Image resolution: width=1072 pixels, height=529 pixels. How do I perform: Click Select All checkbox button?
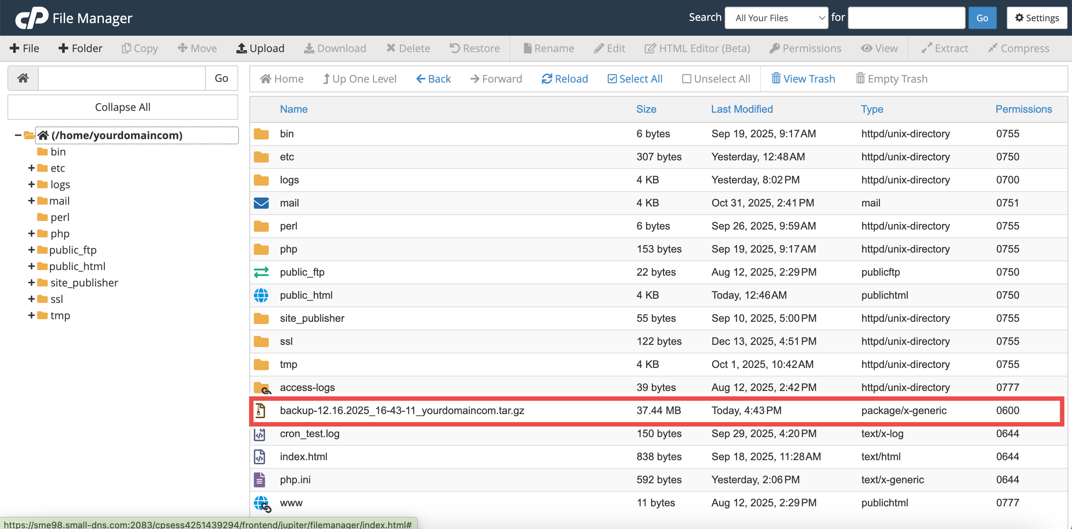(635, 78)
